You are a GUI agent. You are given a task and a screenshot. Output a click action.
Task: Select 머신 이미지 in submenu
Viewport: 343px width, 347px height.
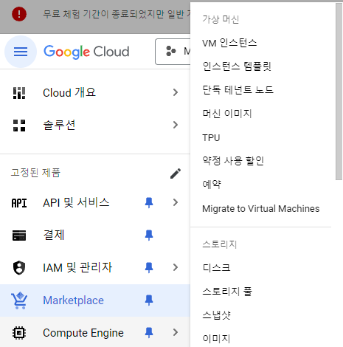click(x=227, y=114)
